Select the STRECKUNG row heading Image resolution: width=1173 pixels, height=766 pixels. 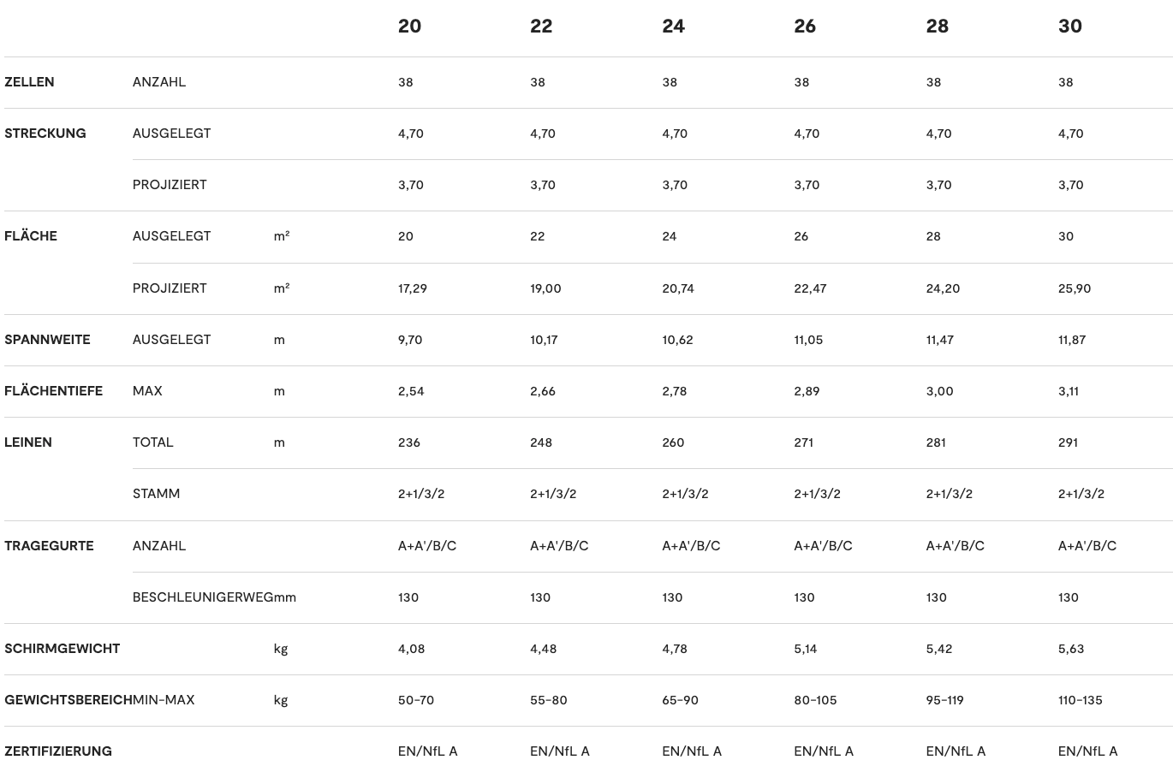click(x=45, y=134)
